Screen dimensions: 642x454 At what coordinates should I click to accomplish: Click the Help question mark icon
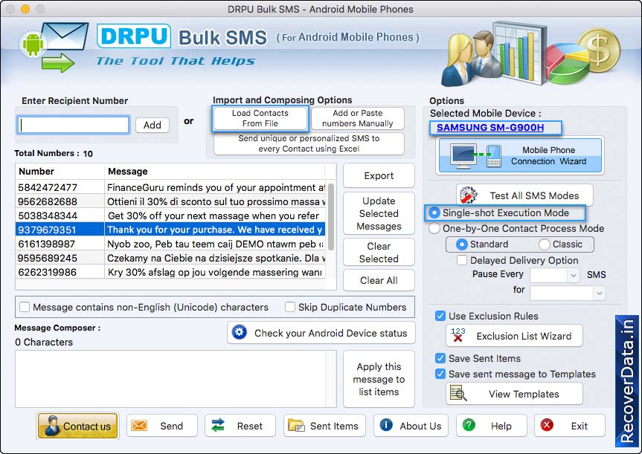469,425
